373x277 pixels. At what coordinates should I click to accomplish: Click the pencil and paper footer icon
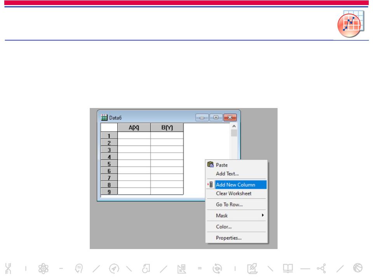(253, 268)
